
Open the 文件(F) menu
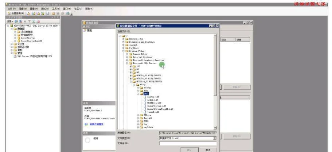coord(12,8)
